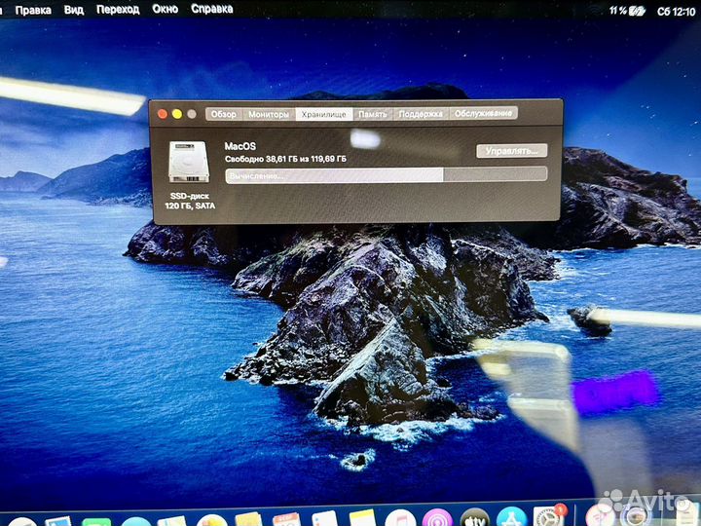701x526 pixels.
Task: Switch to the Обслуживание tab
Action: [x=483, y=113]
